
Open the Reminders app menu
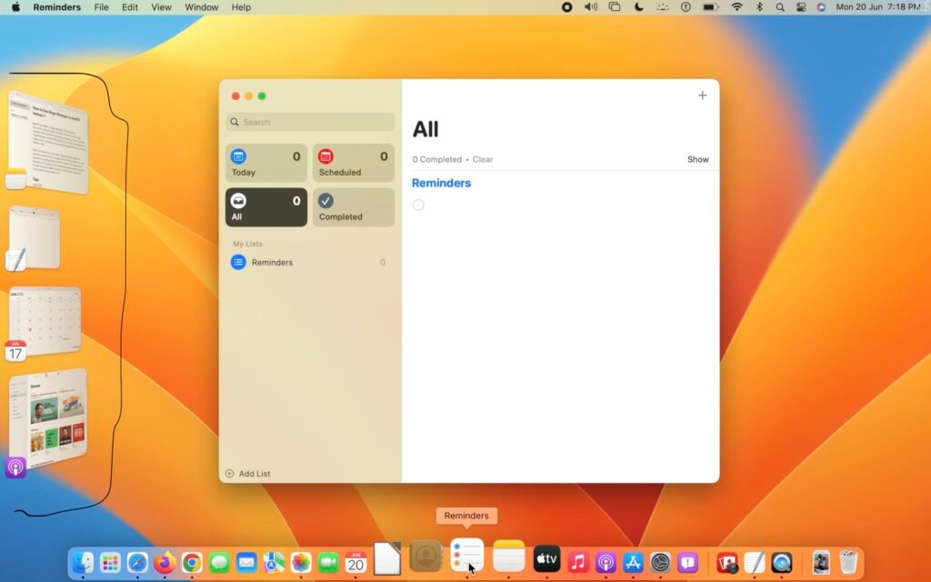tap(56, 7)
